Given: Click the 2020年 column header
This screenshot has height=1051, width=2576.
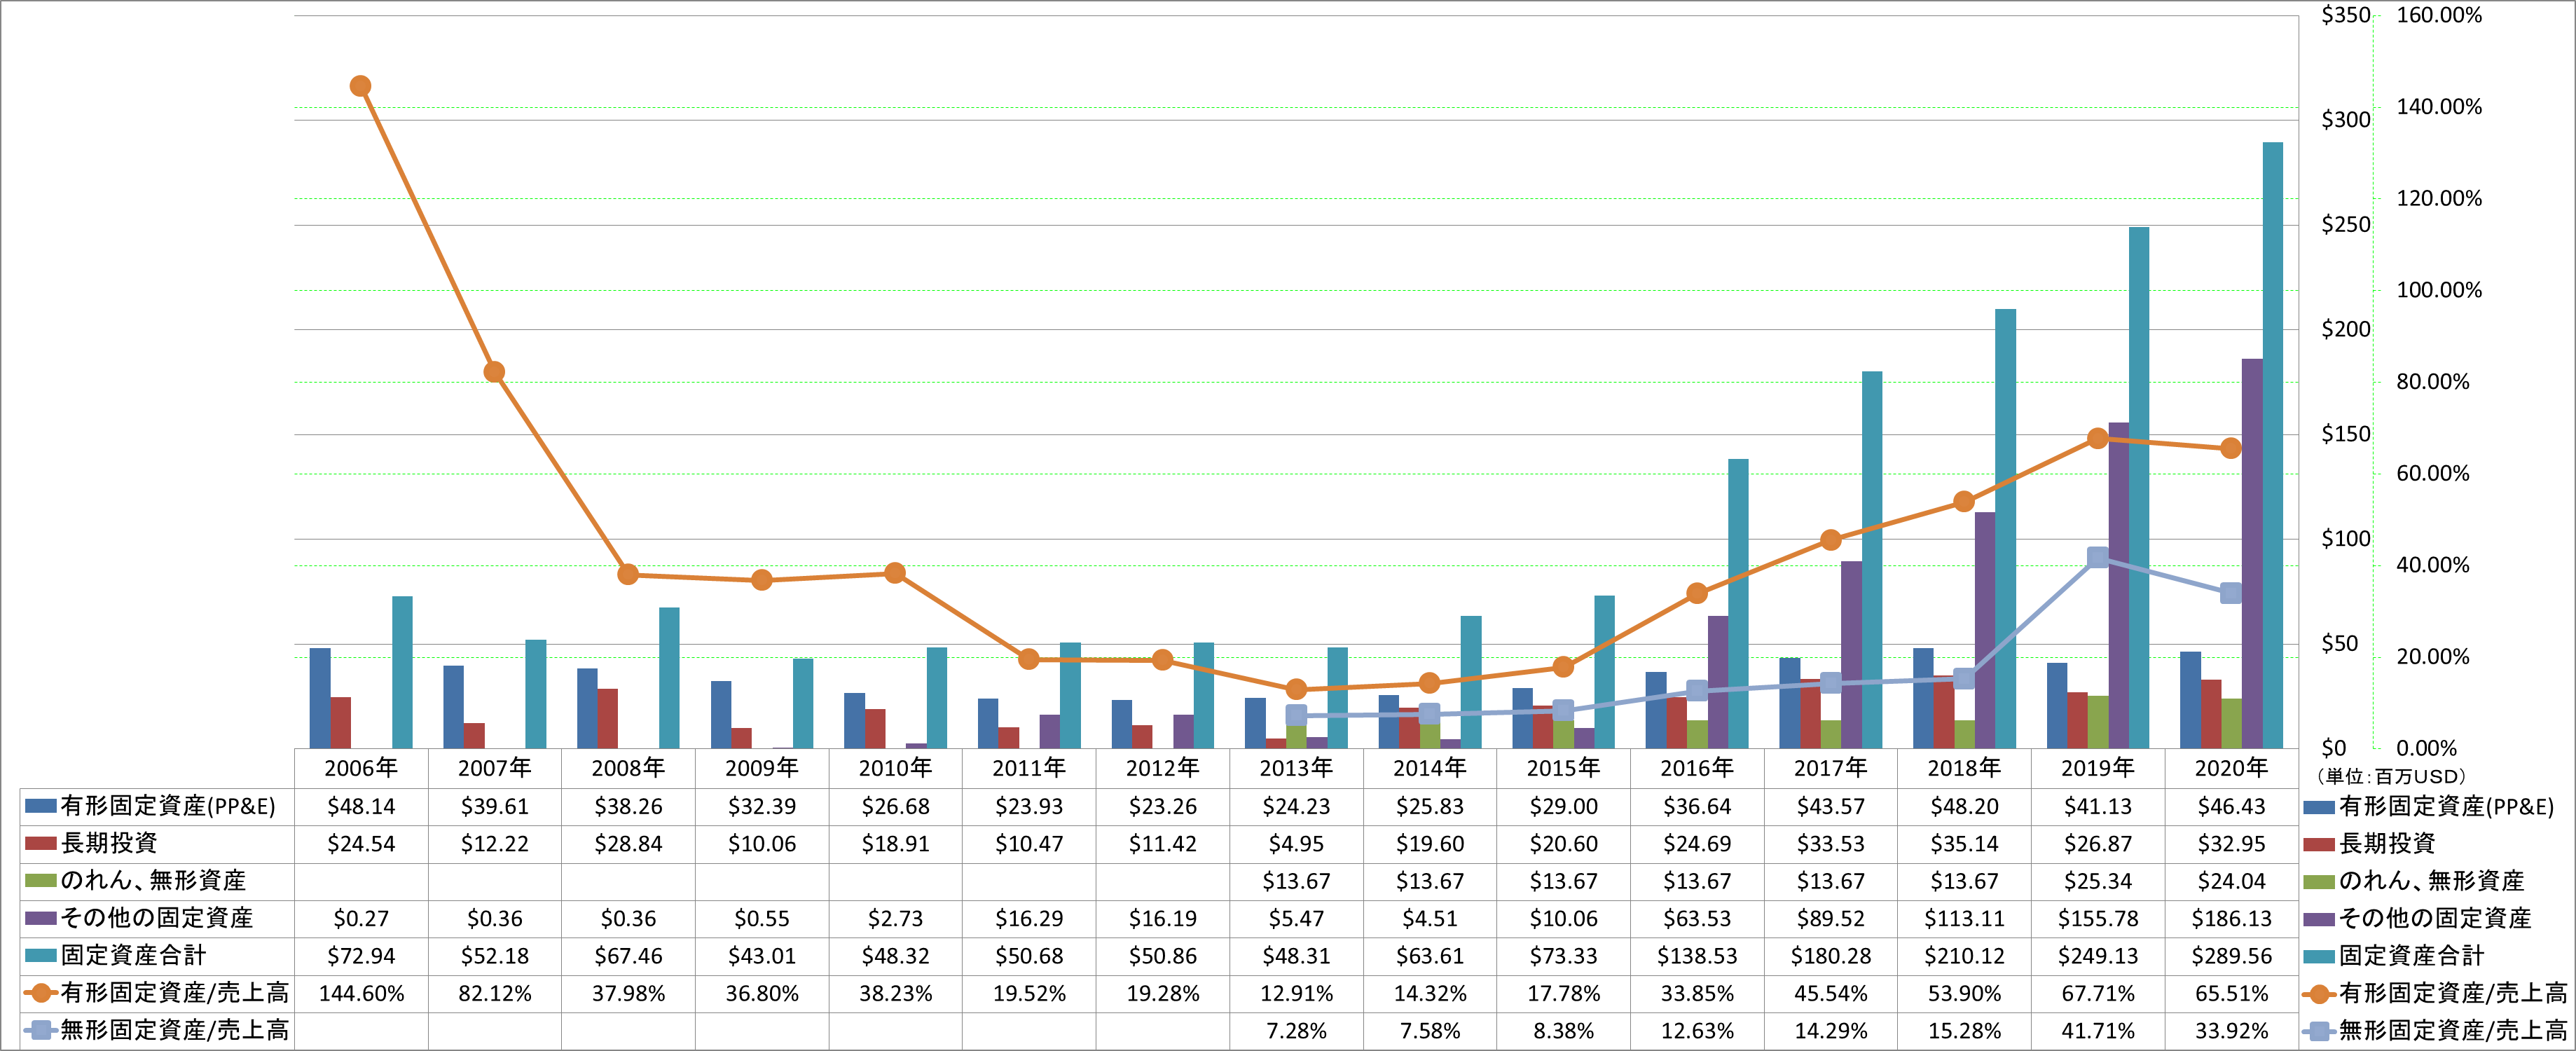Looking at the screenshot, I should coord(2231,768).
